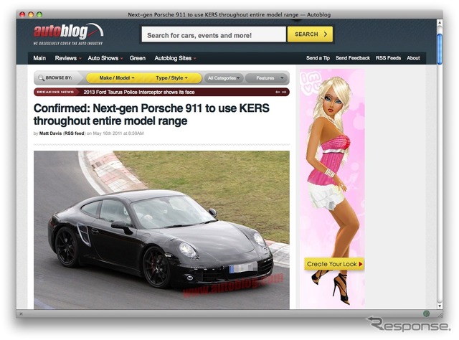Open the About link
Image resolution: width=459 pixels, height=340 pixels.
coord(413,58)
